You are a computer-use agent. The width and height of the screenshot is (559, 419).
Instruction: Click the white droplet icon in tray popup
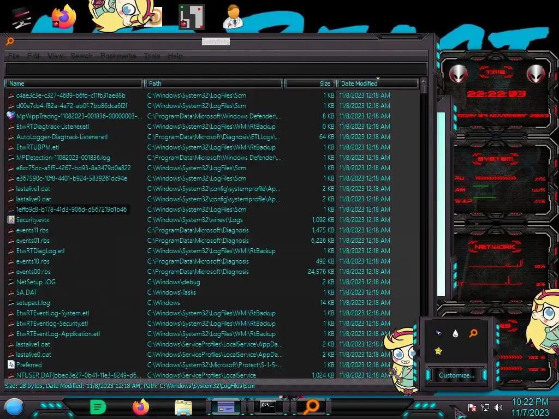(x=455, y=333)
